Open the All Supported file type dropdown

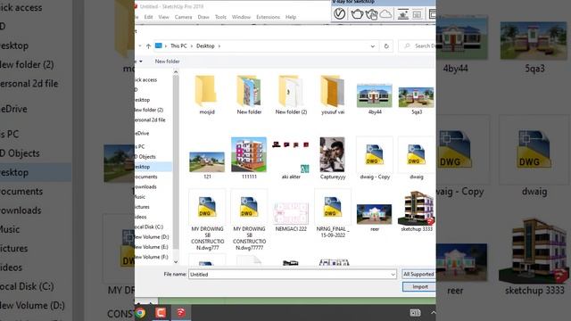[418, 274]
